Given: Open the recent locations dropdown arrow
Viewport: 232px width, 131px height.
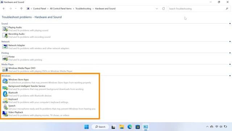Looking at the screenshot, I should (16, 9).
